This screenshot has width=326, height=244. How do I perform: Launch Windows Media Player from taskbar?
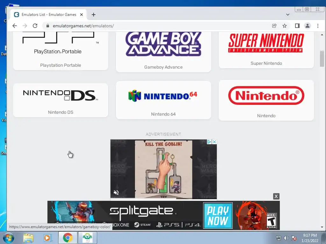(x=48, y=238)
